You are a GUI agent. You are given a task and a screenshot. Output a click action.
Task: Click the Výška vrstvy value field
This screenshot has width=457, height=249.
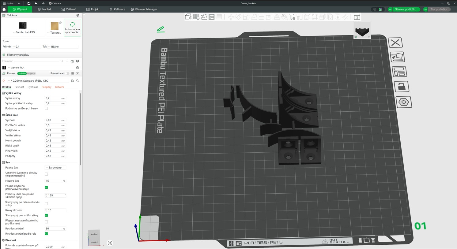(53, 98)
